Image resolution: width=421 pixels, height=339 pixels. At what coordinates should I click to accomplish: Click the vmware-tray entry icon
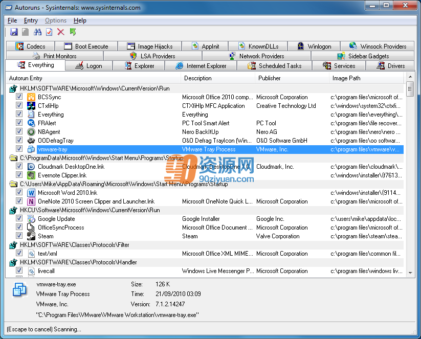[31, 149]
